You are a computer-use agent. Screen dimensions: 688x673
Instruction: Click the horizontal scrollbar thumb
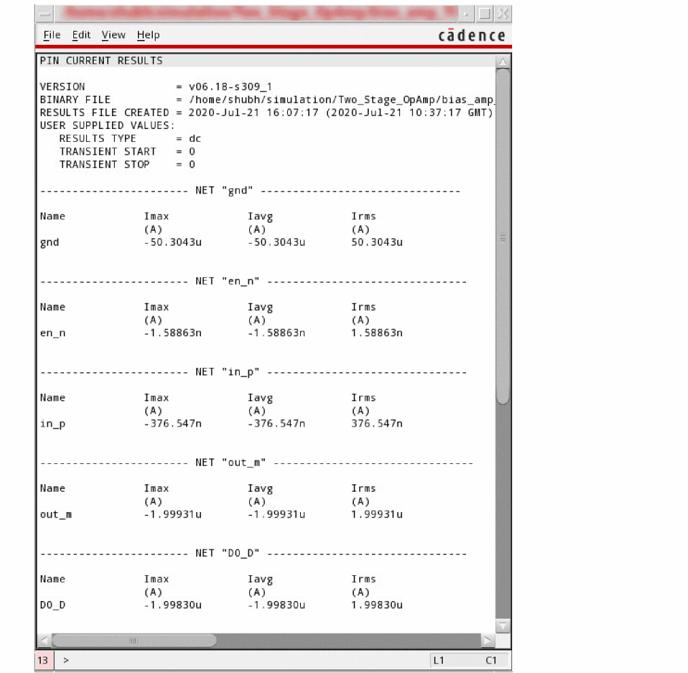(134, 640)
